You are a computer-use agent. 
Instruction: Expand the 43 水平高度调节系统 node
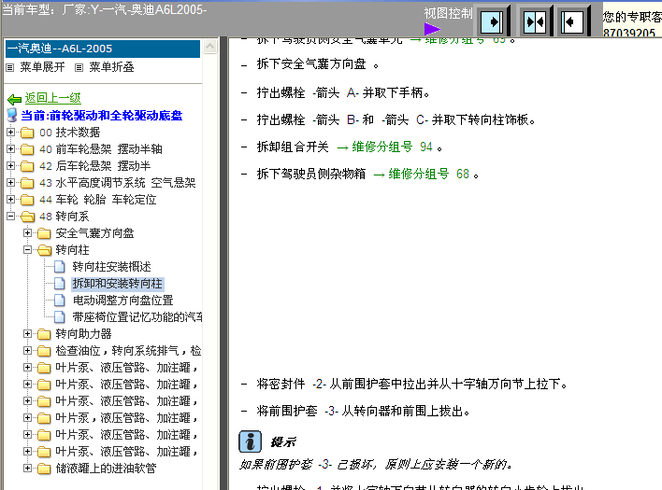pyautogui.click(x=11, y=182)
